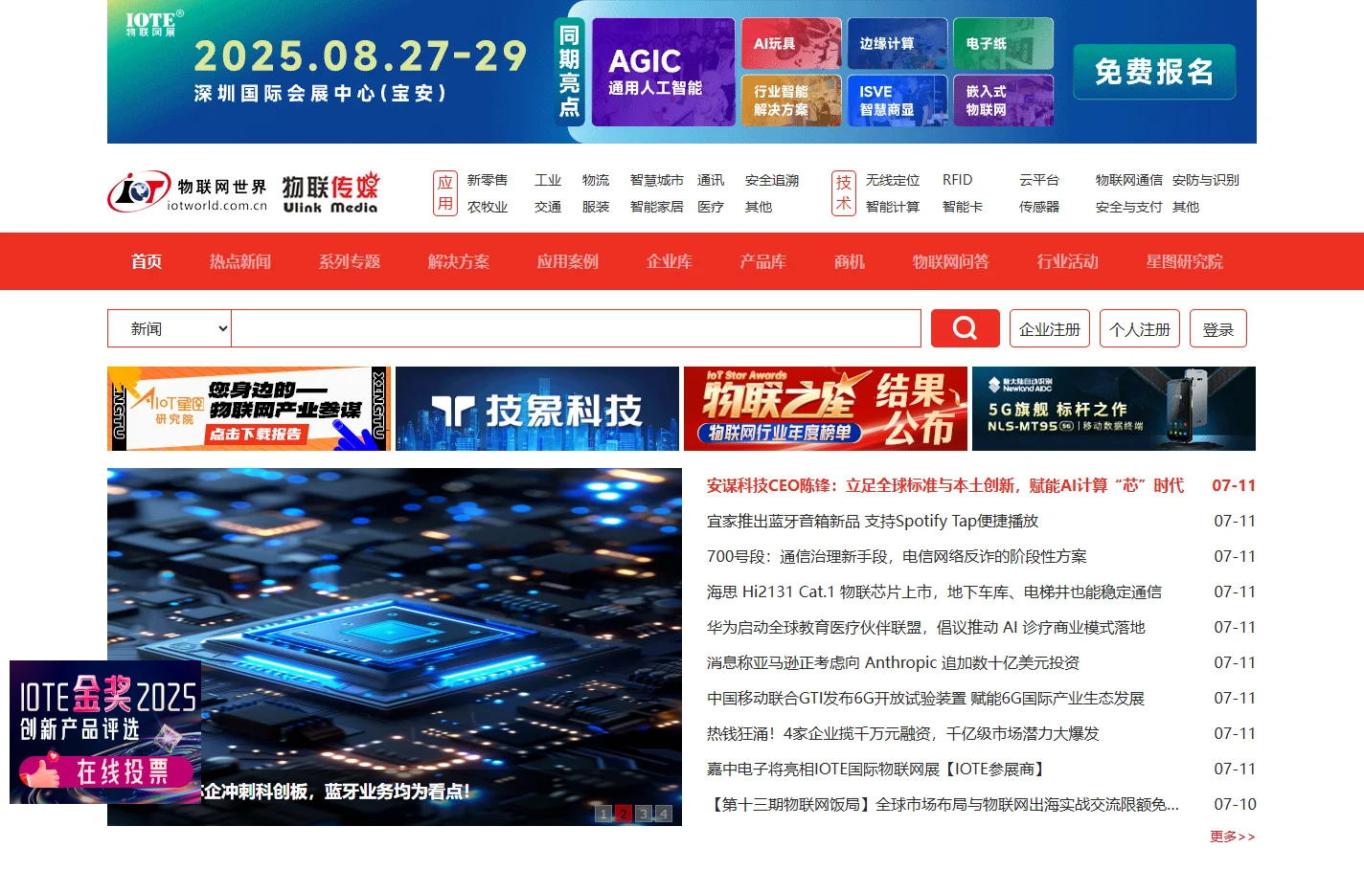
Task: Click the 物联网通信 technology link
Action: click(x=1129, y=180)
